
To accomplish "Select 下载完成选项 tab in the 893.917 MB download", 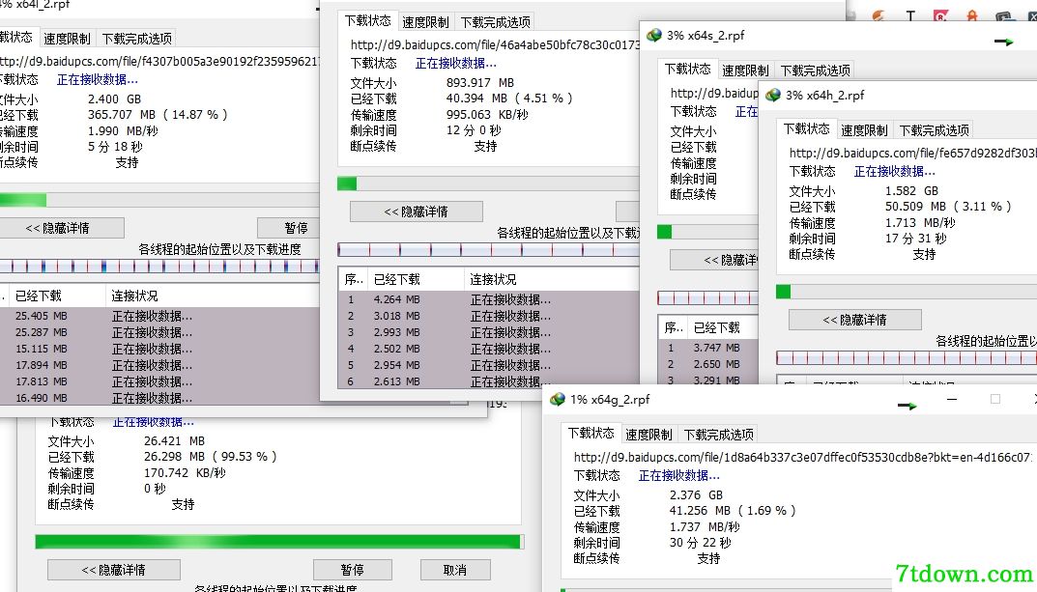I will (x=496, y=22).
